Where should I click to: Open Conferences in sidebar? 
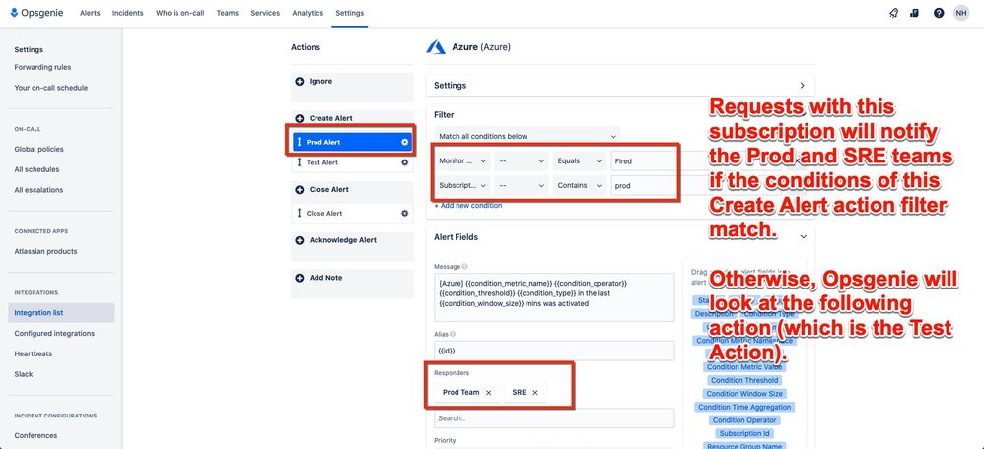pyautogui.click(x=35, y=436)
